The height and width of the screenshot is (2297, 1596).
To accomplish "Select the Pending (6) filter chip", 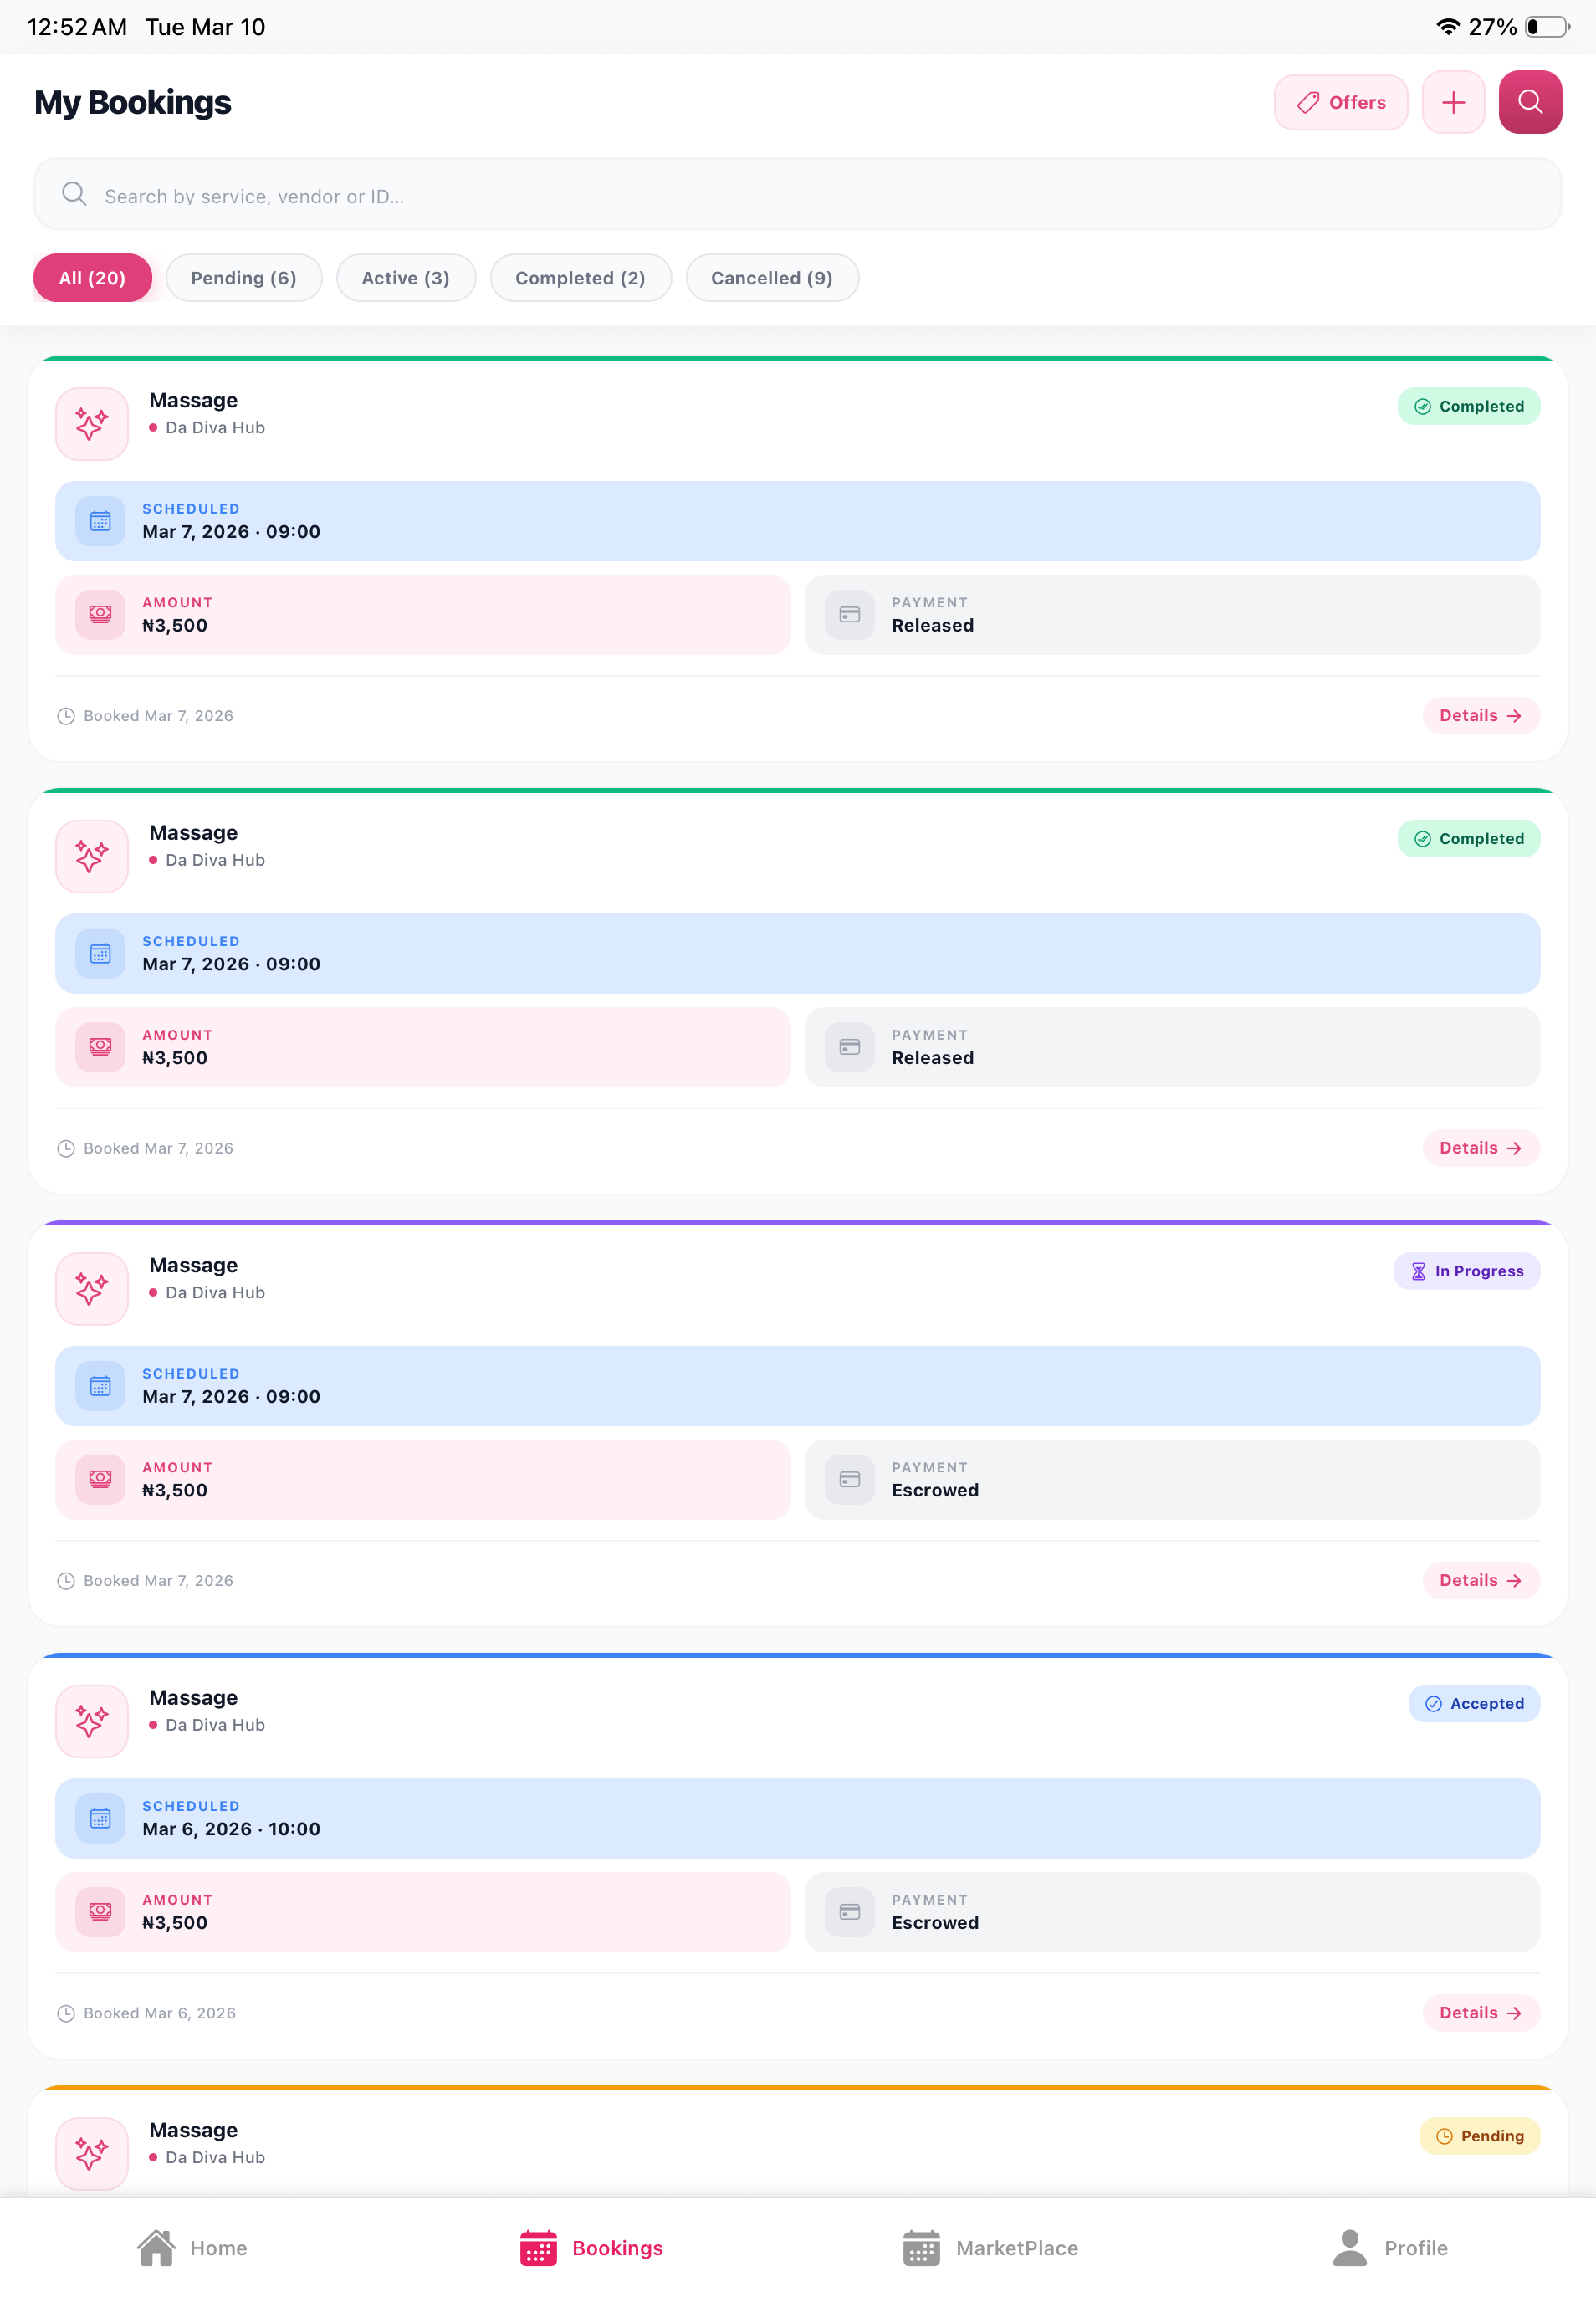I will pos(243,278).
